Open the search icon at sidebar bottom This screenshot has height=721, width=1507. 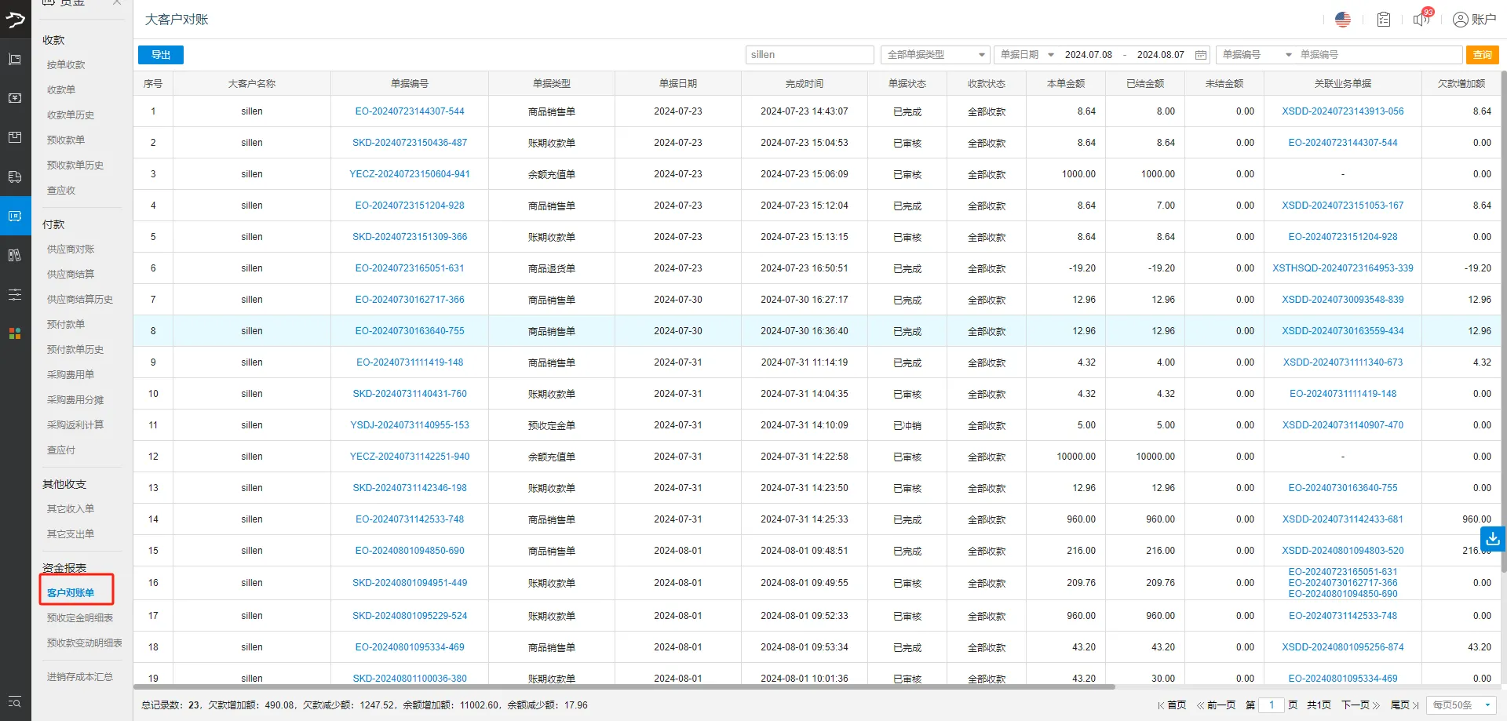click(x=14, y=703)
